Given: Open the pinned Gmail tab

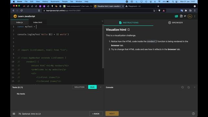Looking at the screenshot, I should 24,6.
